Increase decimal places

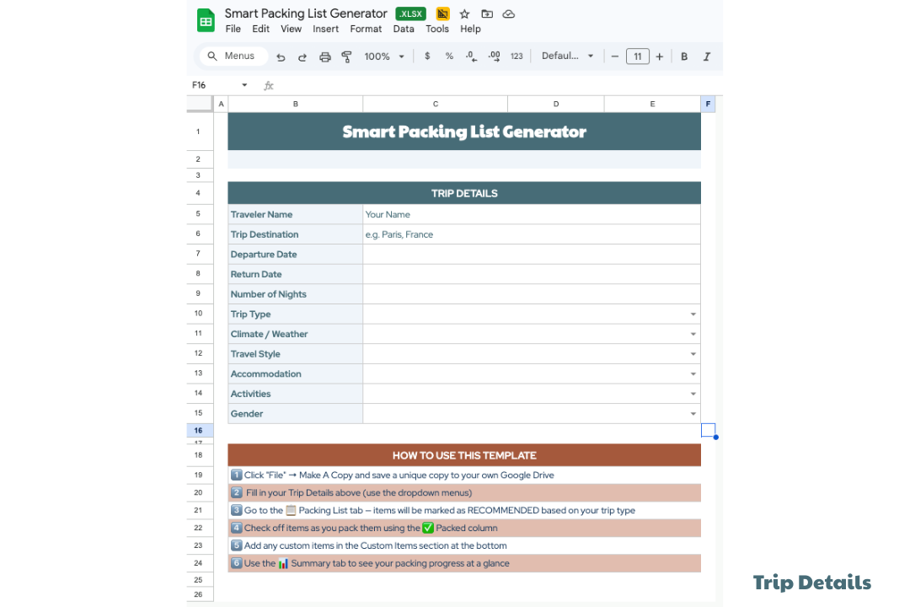point(494,56)
